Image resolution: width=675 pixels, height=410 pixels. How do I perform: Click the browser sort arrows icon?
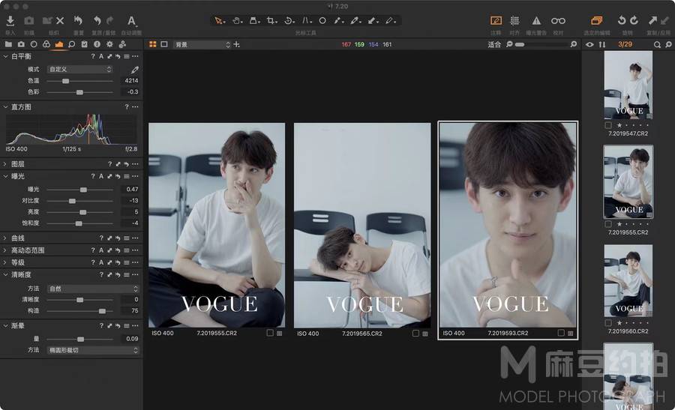tap(601, 44)
